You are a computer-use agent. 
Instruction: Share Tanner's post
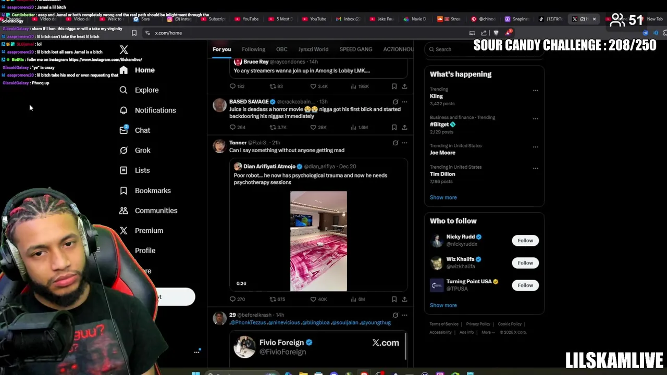(404, 299)
